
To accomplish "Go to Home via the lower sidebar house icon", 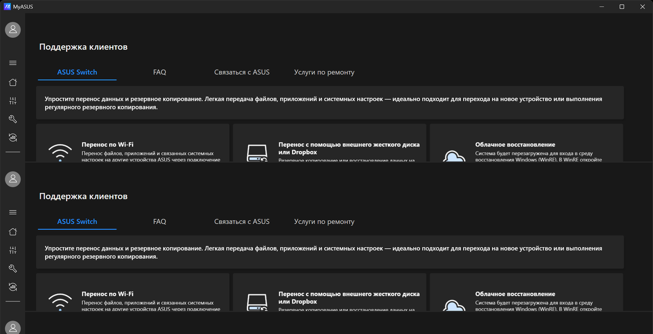I will coord(13,231).
